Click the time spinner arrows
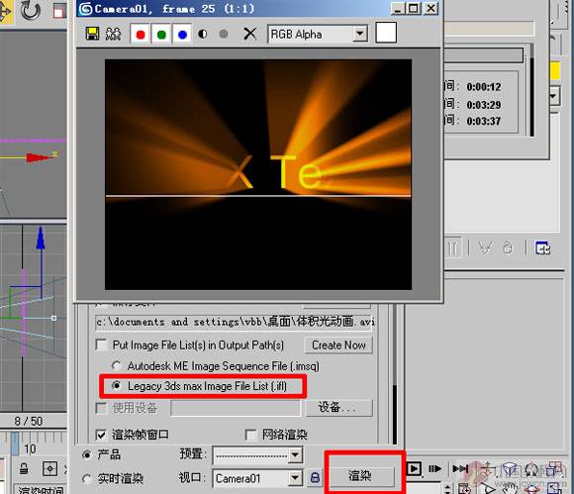Viewport: 574px width, 494px height. tap(447, 489)
